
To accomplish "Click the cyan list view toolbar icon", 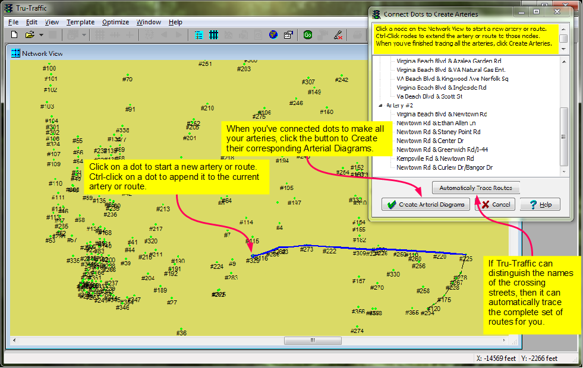I will pos(198,35).
